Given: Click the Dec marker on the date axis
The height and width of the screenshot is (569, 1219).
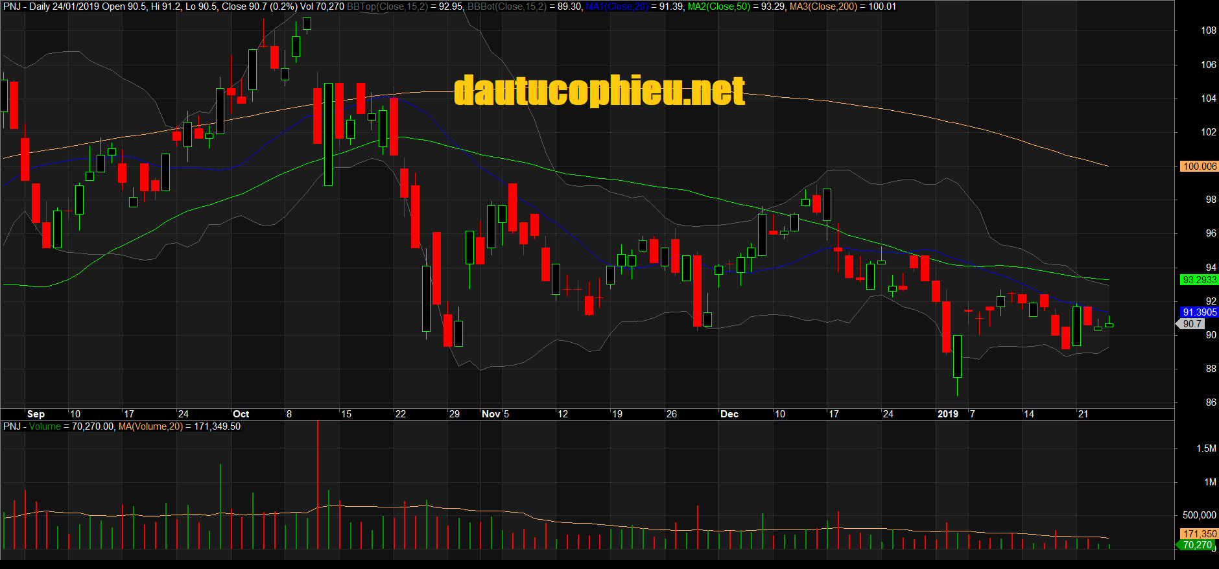Looking at the screenshot, I should pos(729,414).
